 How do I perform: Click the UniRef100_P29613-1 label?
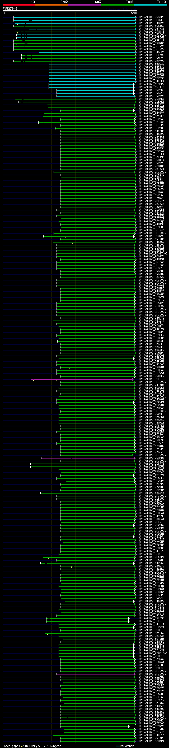coord(153,653)
